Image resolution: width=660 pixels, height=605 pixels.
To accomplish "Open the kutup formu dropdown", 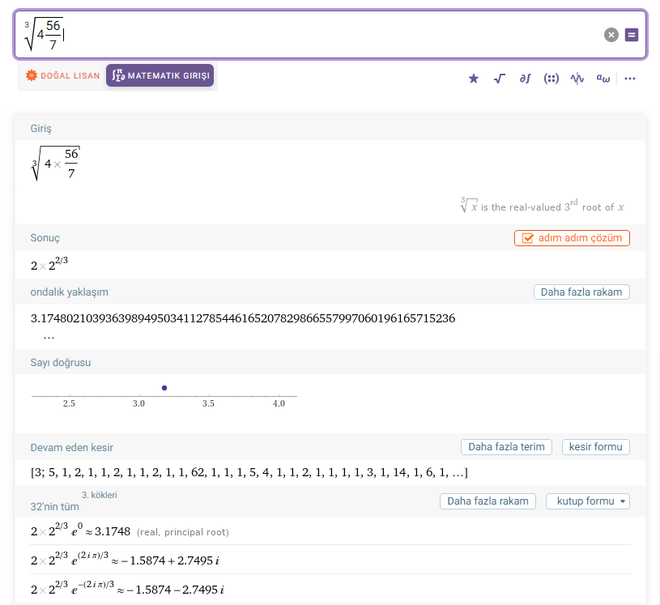I will (x=588, y=501).
